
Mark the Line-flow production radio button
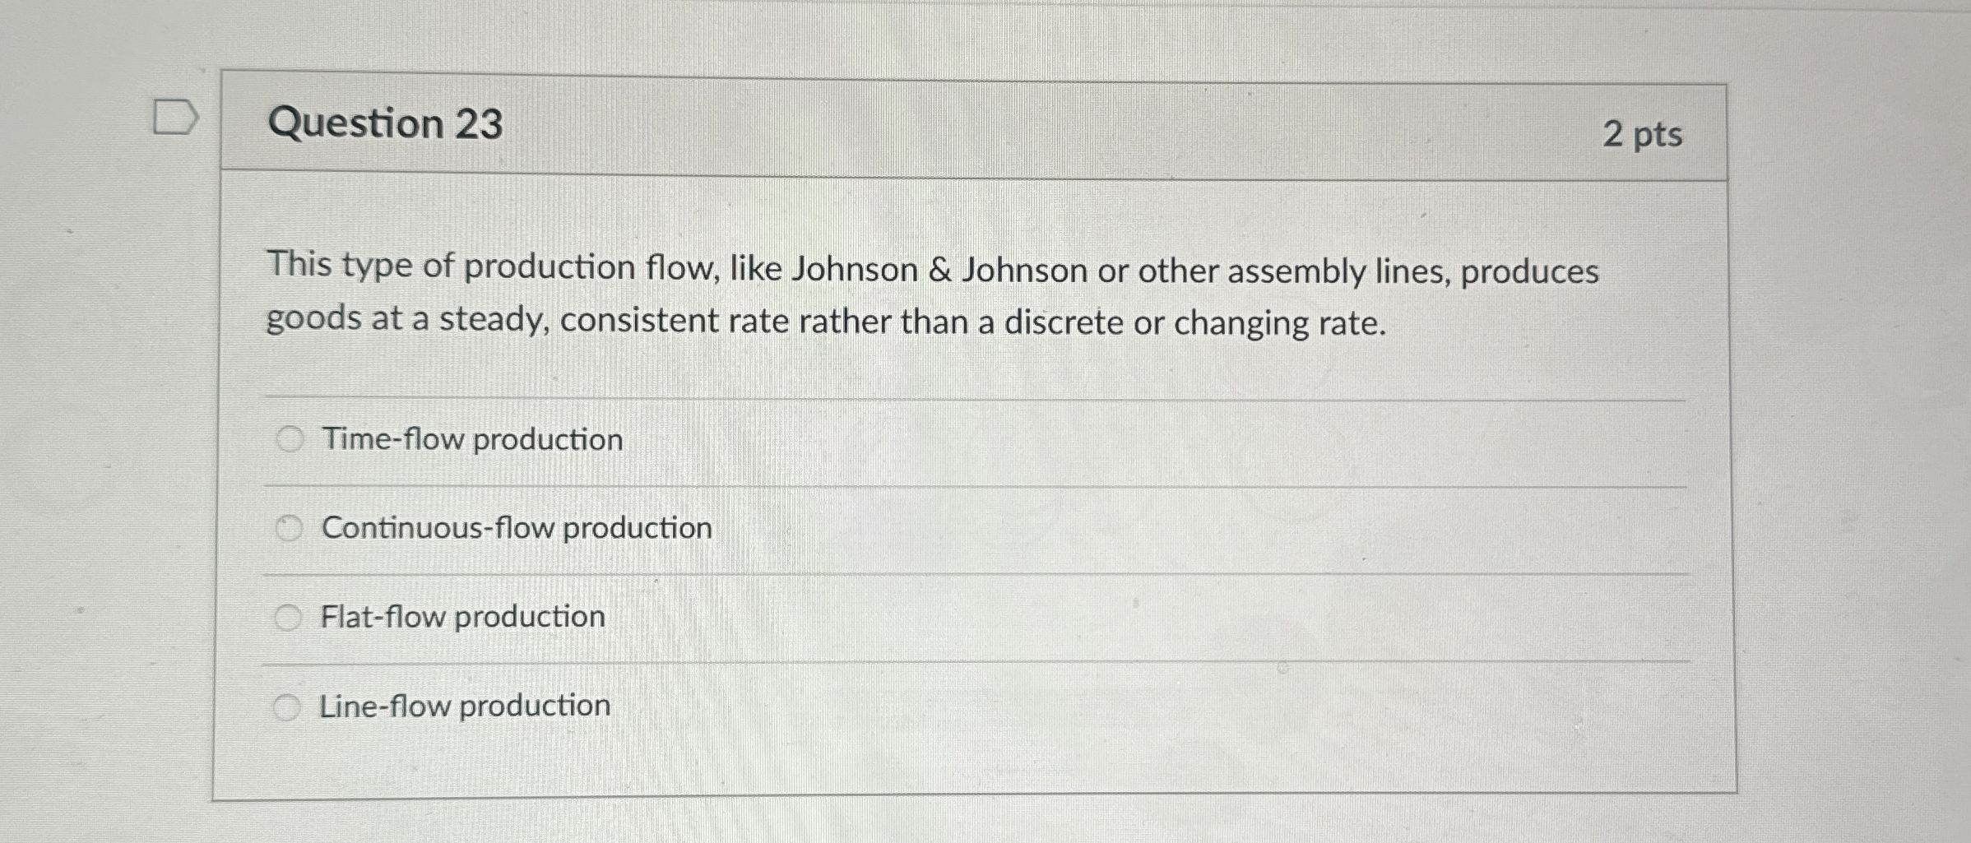[286, 706]
